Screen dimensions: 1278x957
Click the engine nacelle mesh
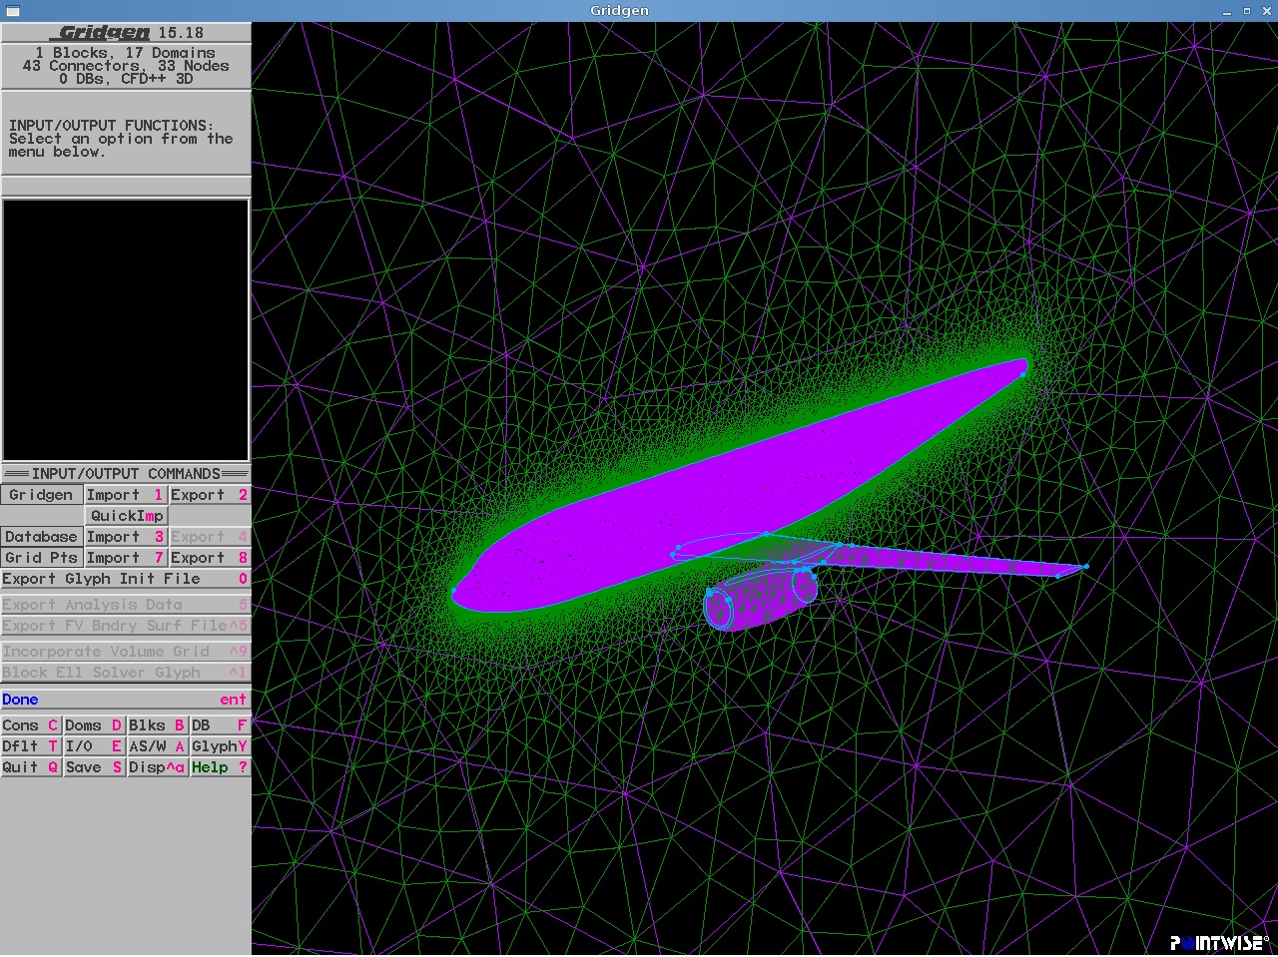pyautogui.click(x=761, y=600)
